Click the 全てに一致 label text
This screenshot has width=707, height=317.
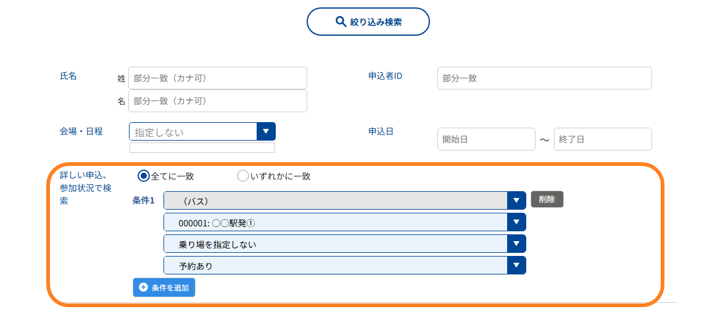point(173,176)
